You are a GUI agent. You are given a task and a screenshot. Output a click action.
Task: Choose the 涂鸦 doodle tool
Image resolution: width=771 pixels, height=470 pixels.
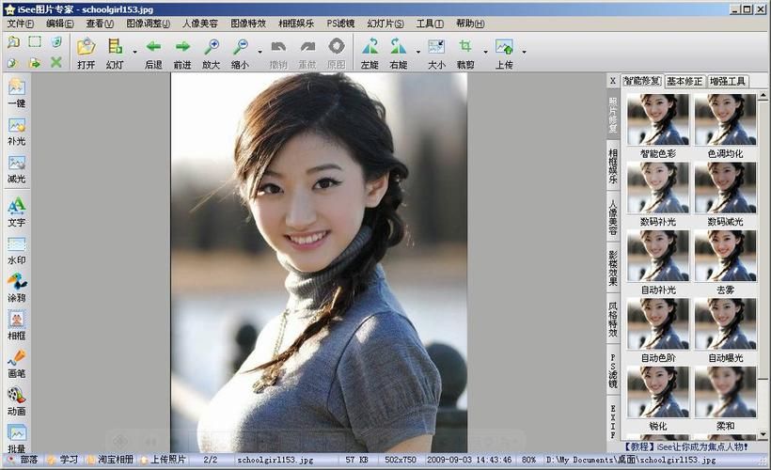[17, 287]
